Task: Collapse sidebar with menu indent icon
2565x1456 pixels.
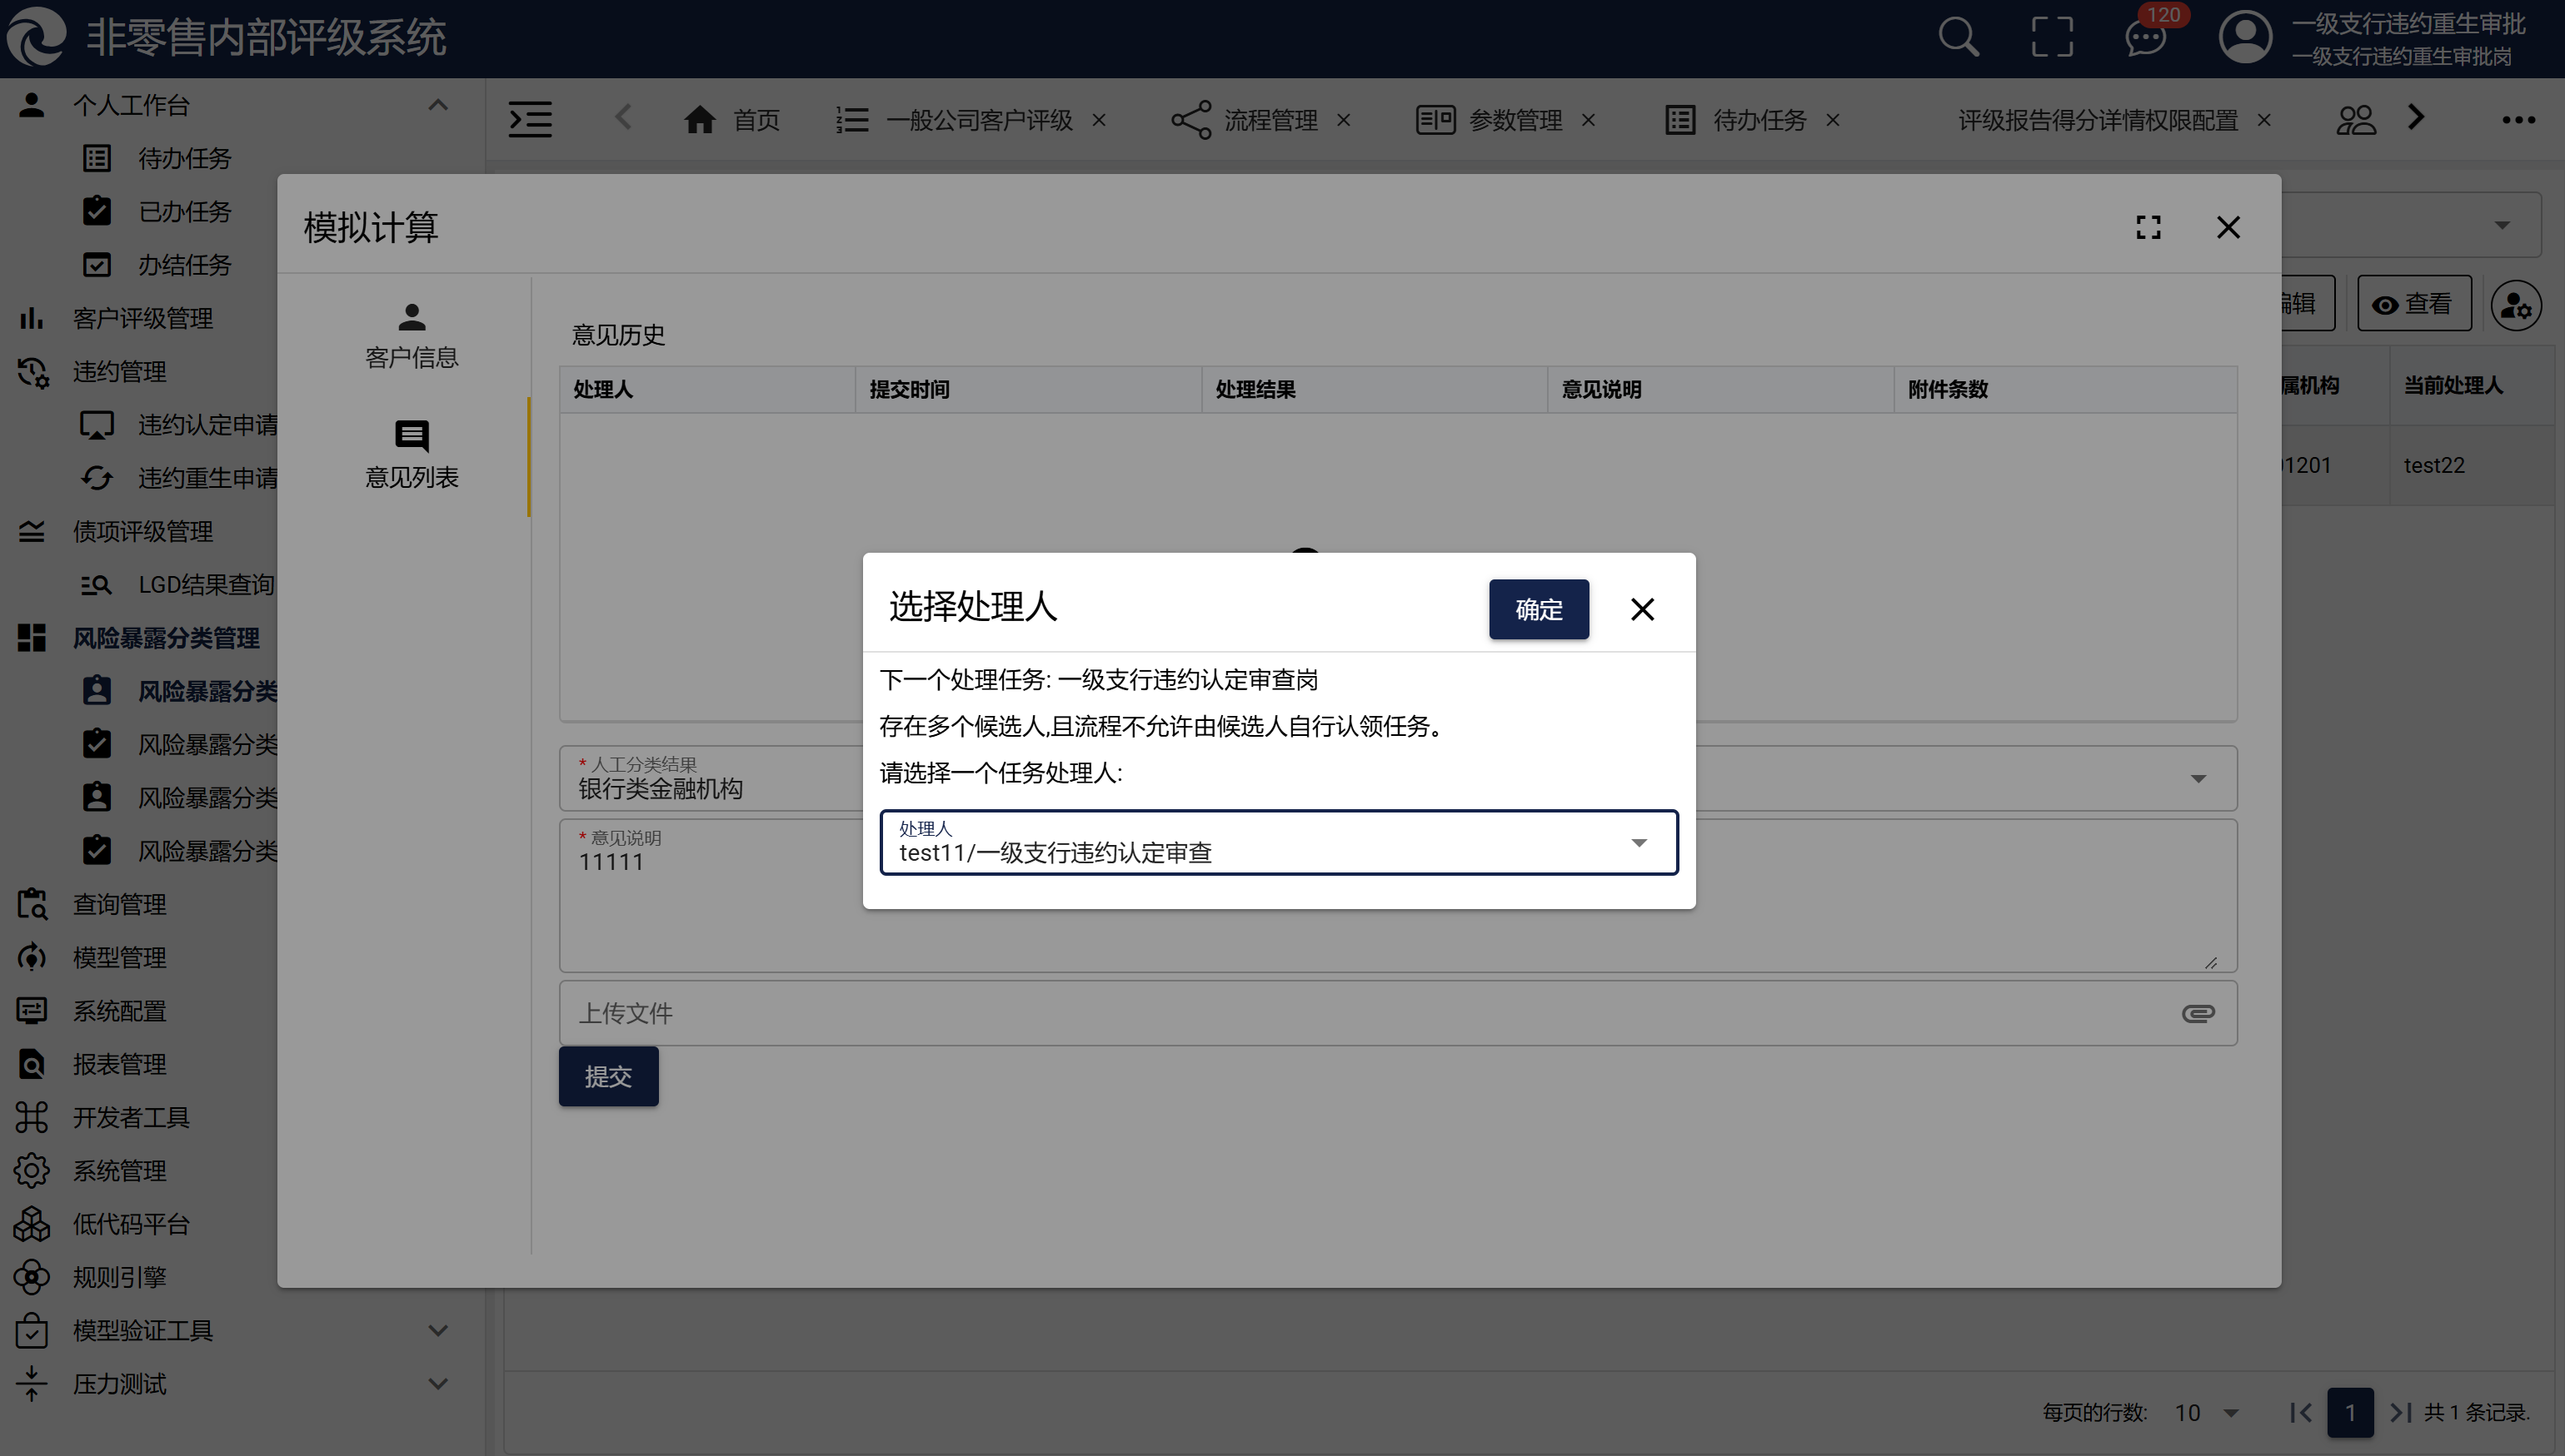Action: coord(530,120)
